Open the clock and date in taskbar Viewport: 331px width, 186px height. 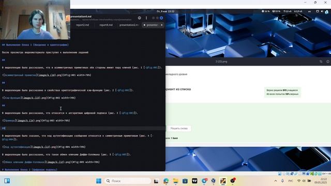tap(321, 181)
